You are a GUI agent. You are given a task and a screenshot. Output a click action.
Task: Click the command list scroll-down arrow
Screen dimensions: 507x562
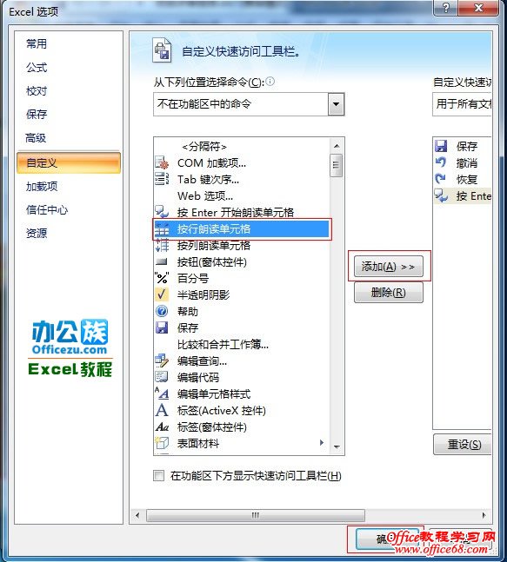pyautogui.click(x=337, y=447)
